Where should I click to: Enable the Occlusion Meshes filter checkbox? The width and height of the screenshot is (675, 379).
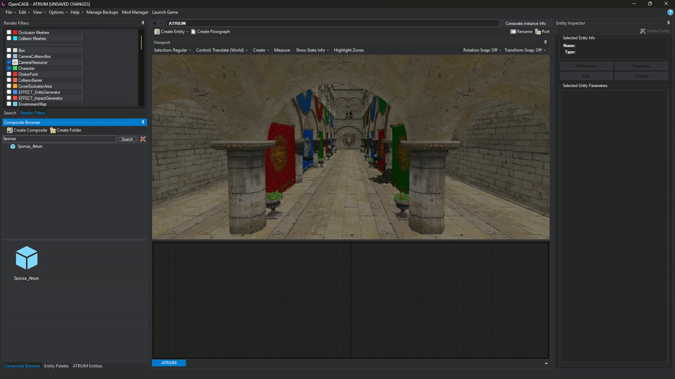pos(9,32)
